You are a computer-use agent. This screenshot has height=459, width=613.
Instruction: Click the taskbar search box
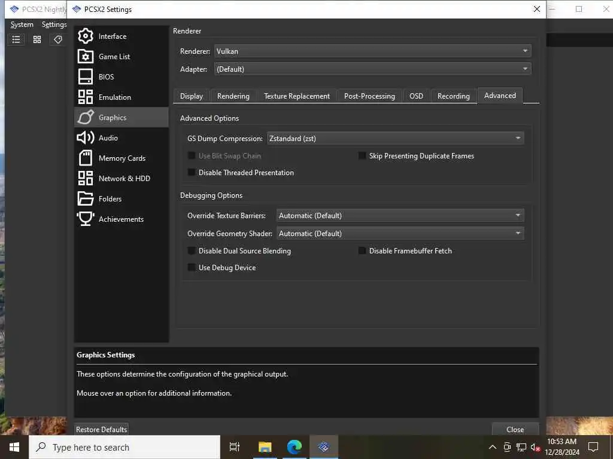click(x=125, y=447)
